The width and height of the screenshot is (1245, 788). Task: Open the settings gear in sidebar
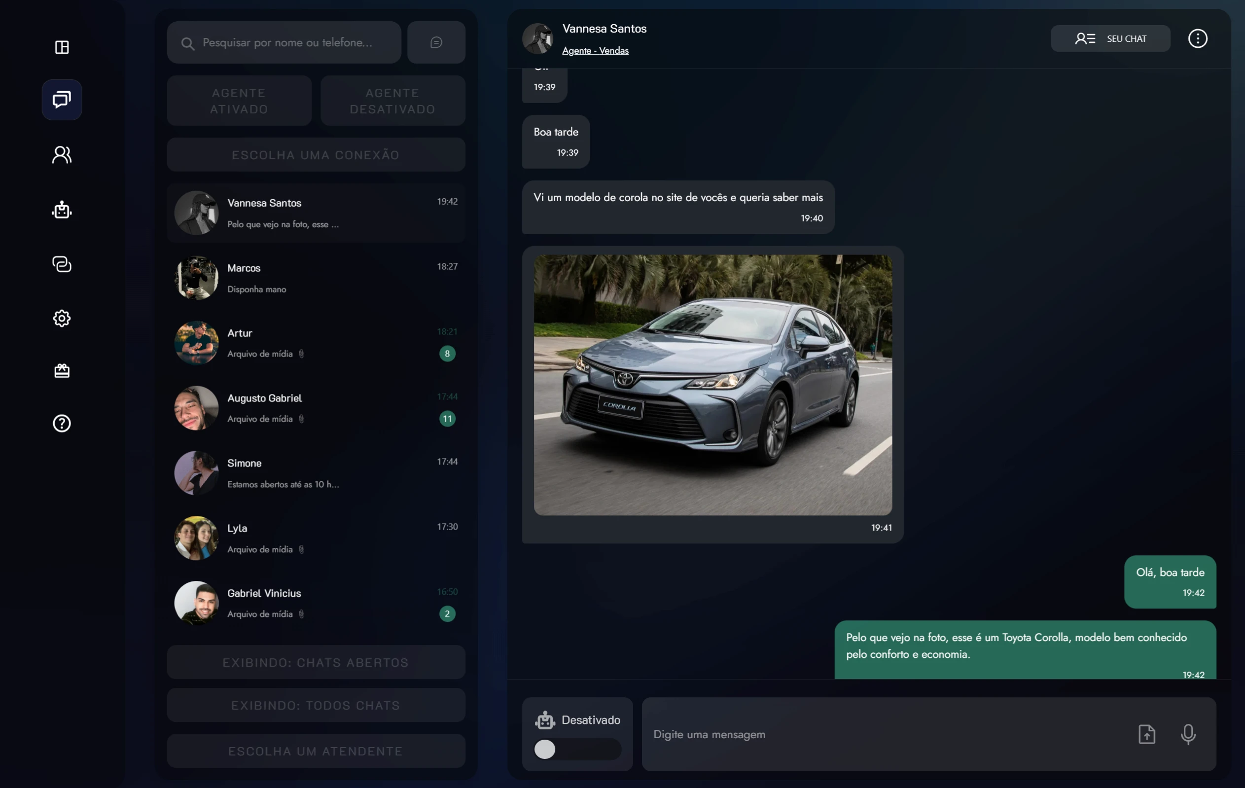62,318
